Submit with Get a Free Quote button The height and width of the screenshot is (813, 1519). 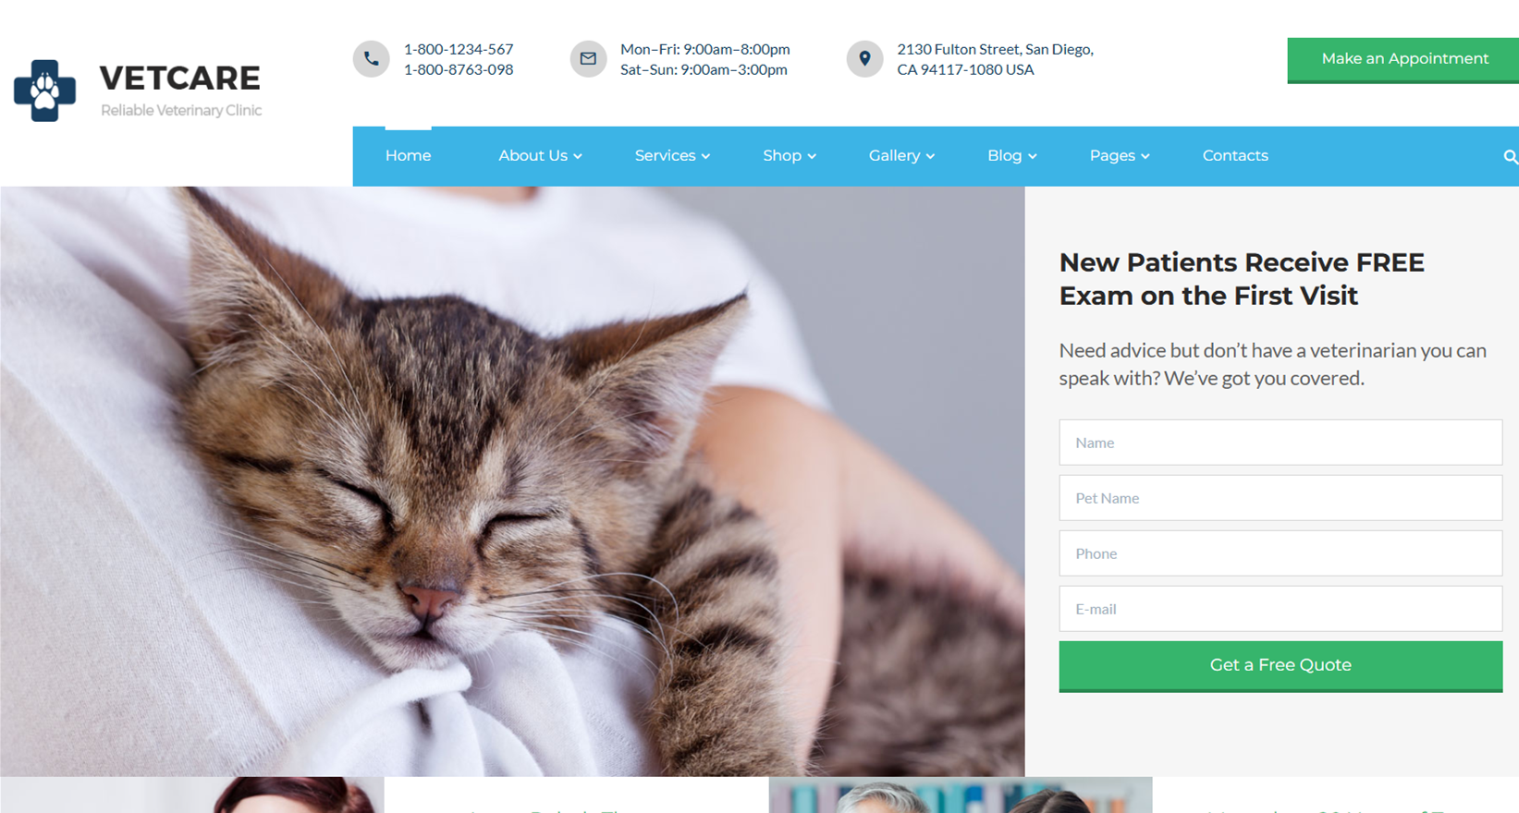pyautogui.click(x=1280, y=666)
